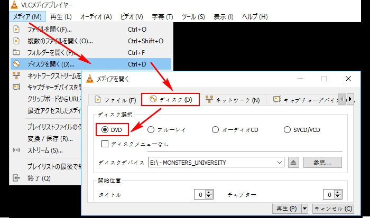The width and height of the screenshot is (370, 218).
Task: Click the network icon beside ネットワークストリーム
Action: click(16, 75)
